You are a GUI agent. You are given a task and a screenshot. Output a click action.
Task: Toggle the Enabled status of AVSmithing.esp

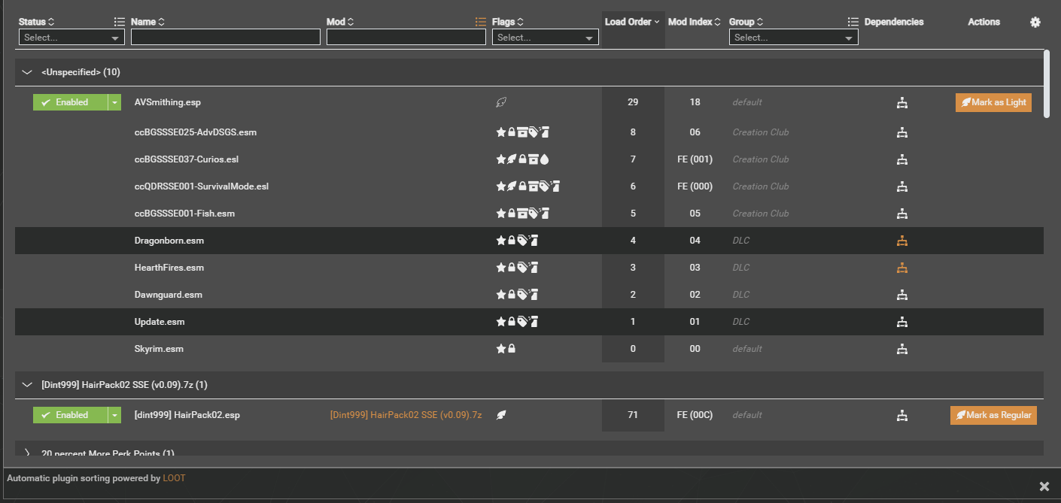coord(71,102)
